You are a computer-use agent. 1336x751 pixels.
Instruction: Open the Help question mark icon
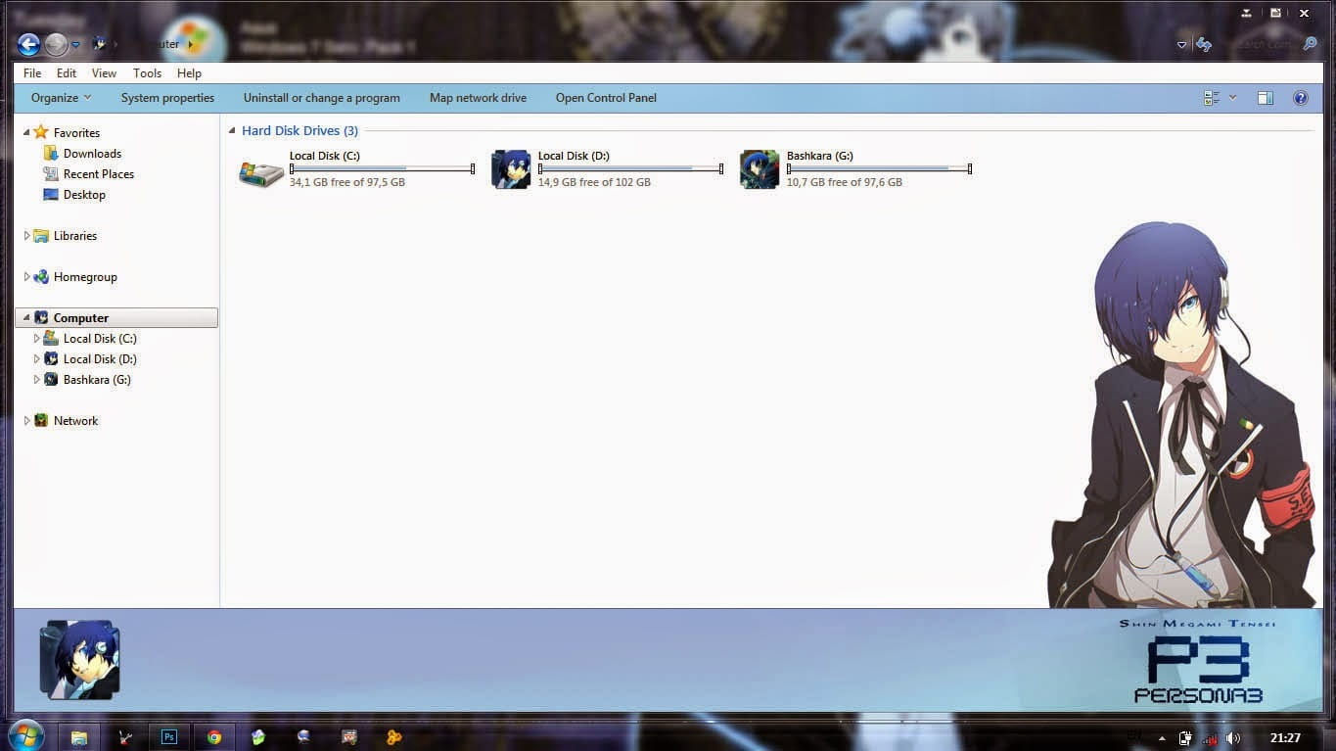click(x=1300, y=98)
